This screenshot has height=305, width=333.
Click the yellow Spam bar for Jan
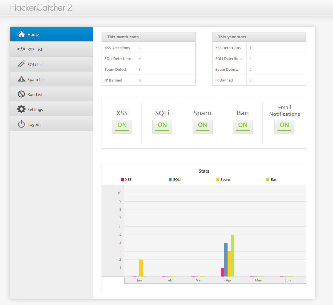(141, 268)
